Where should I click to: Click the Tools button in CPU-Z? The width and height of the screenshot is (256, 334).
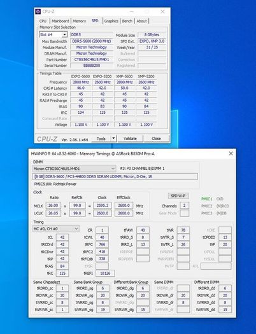(x=101, y=139)
